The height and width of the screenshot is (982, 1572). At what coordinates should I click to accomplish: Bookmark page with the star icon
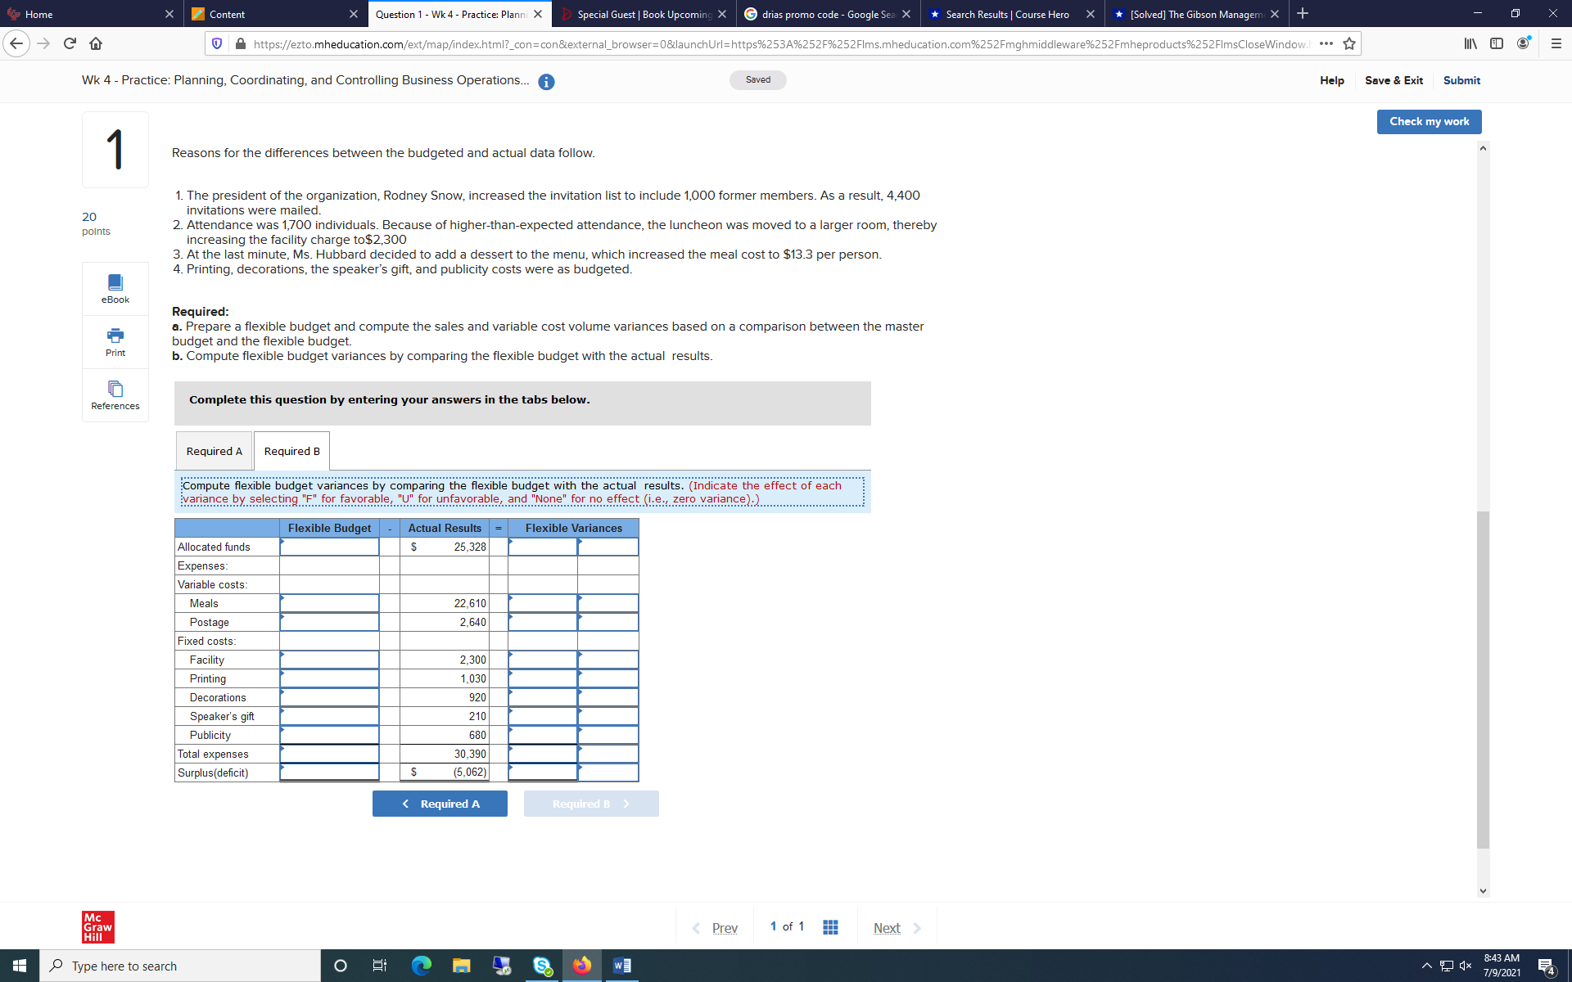pyautogui.click(x=1349, y=43)
